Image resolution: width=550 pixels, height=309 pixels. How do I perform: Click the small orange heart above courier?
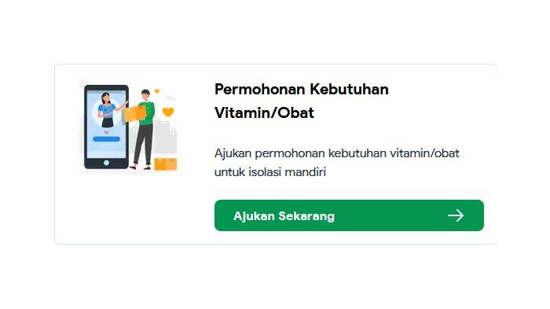coord(157,91)
